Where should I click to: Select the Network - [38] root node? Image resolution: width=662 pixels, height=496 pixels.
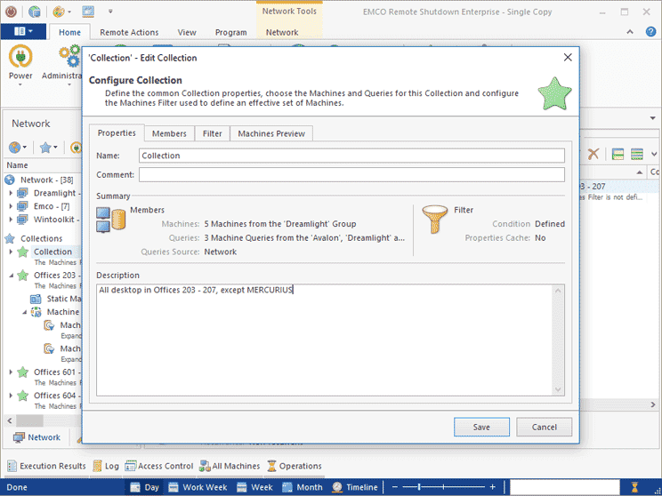click(39, 180)
